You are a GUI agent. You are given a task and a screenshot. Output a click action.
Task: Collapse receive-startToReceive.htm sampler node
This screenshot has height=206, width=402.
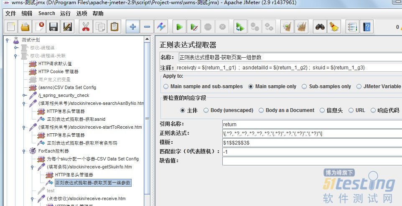click(x=24, y=127)
